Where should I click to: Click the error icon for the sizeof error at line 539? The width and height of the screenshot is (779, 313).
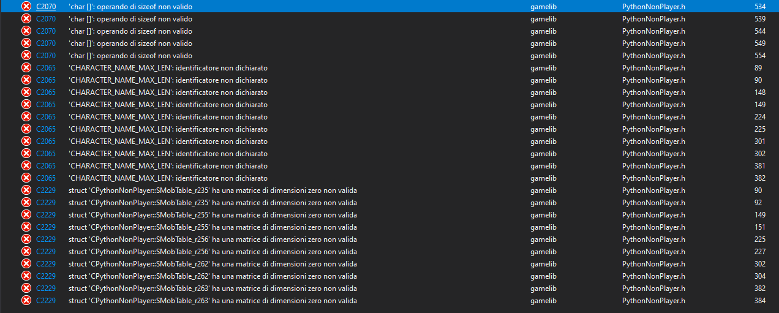tap(26, 18)
